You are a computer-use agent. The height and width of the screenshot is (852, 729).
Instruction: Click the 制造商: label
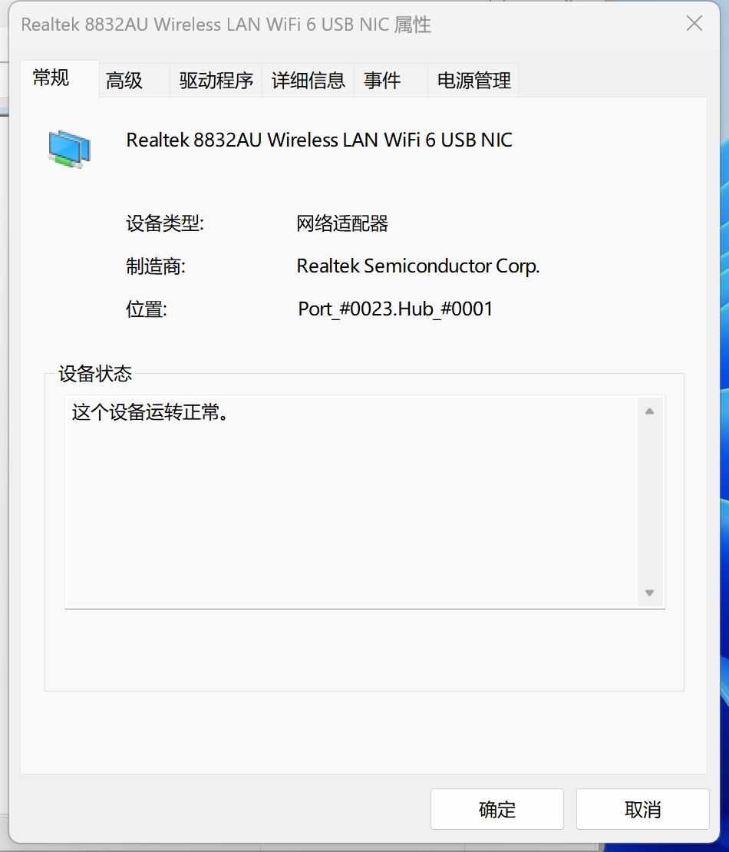tap(155, 266)
